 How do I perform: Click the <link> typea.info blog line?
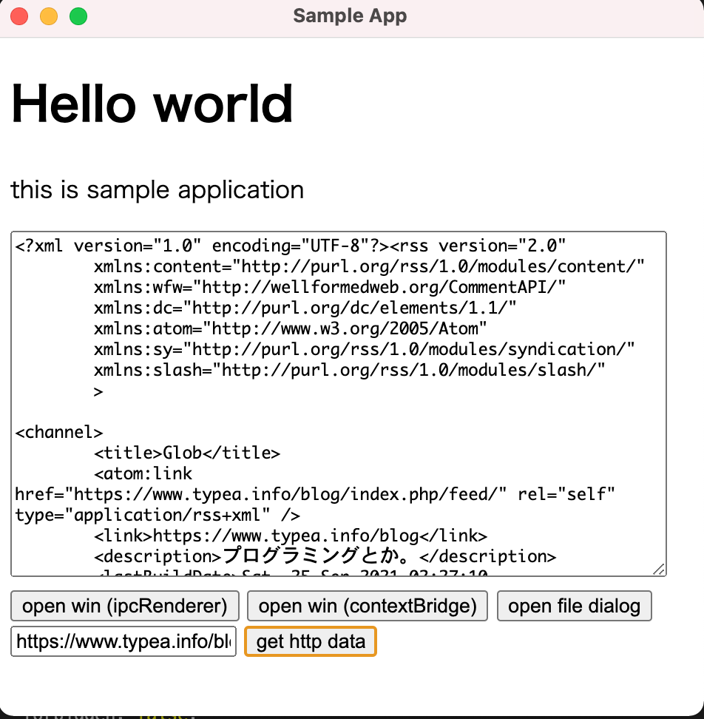click(x=290, y=536)
